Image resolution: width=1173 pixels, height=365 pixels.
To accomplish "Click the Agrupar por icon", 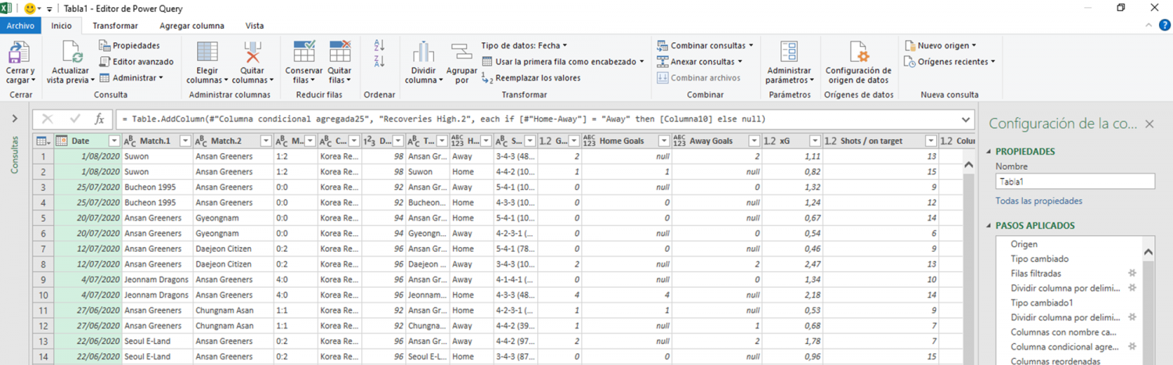I will pos(461,52).
